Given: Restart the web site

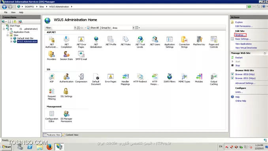Looking at the screenshot, I should [x=239, y=58].
